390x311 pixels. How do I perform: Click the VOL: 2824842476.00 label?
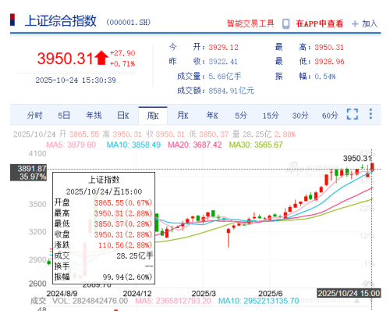[90, 301]
